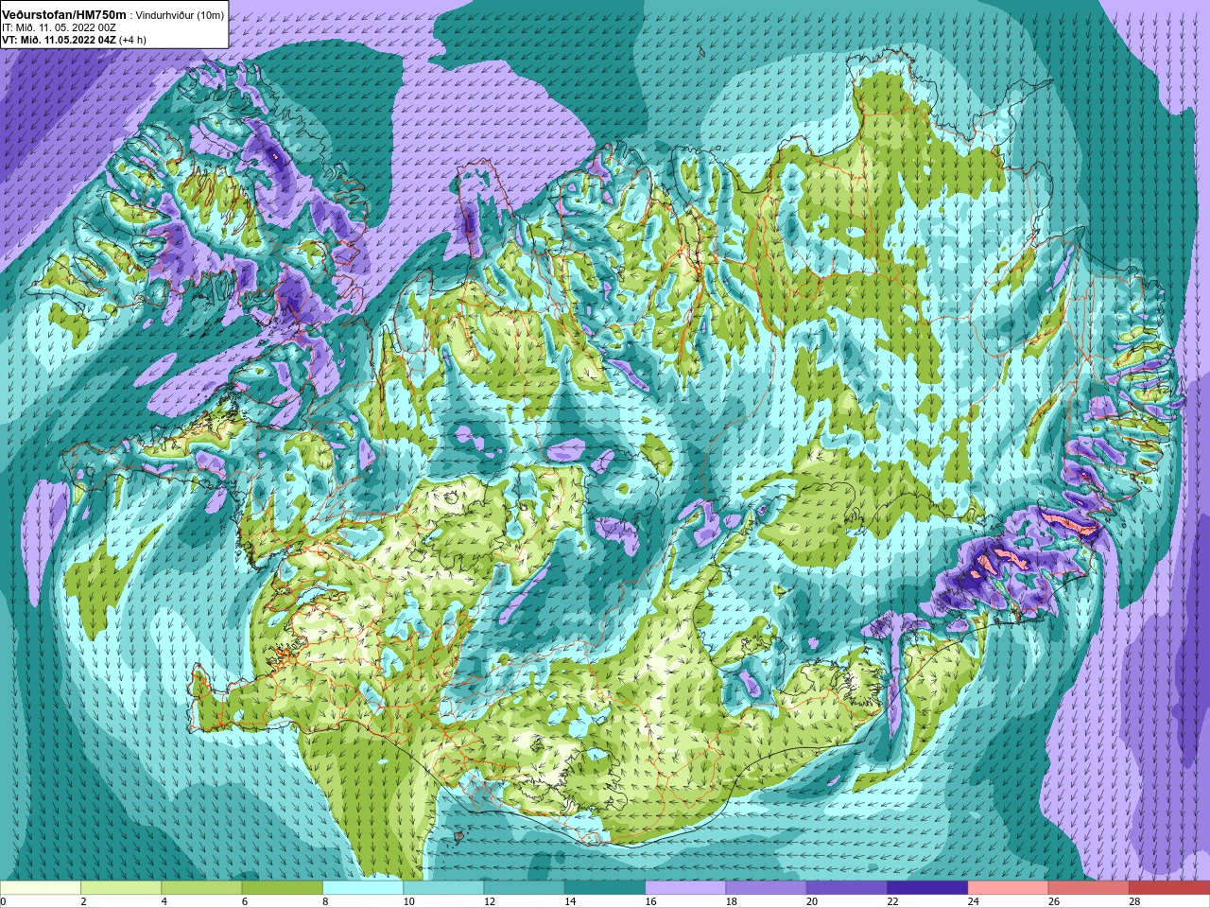
Task: Click the legend value label 18
Action: coord(732,901)
